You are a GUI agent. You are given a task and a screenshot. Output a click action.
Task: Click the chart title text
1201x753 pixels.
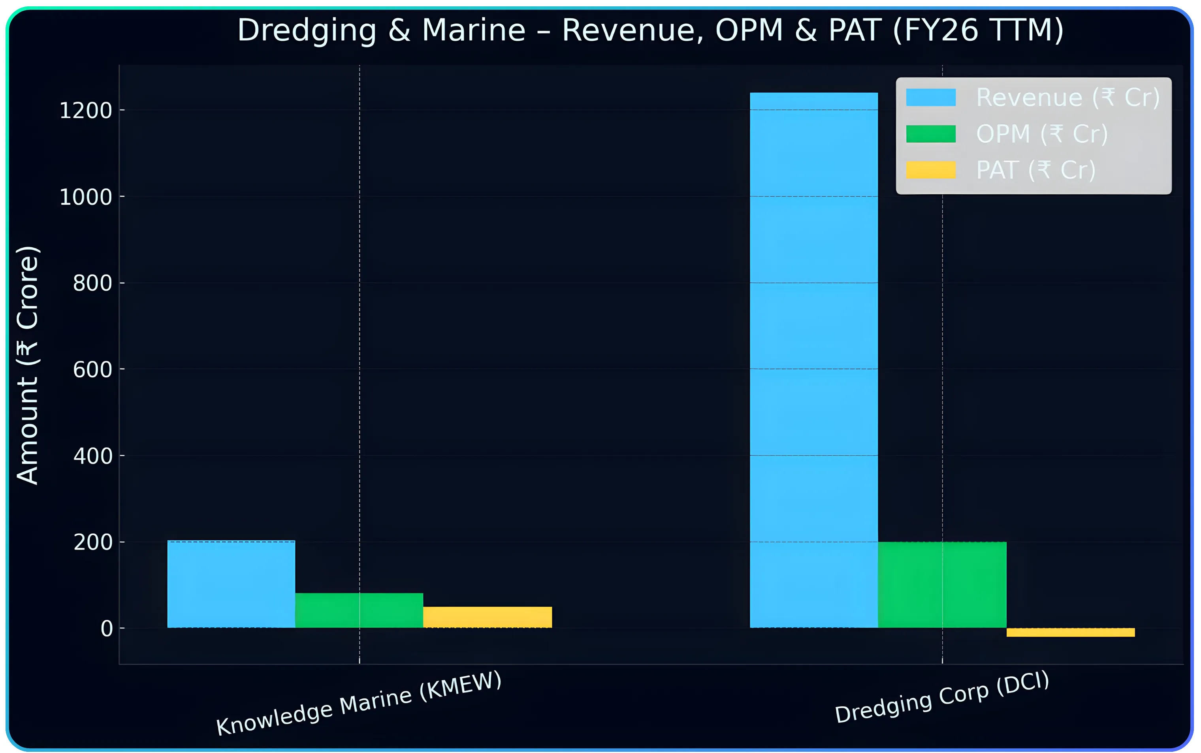tap(650, 30)
